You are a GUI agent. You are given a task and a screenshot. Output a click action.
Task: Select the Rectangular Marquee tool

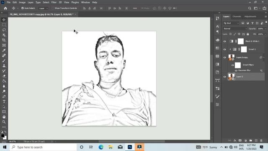[4, 25]
